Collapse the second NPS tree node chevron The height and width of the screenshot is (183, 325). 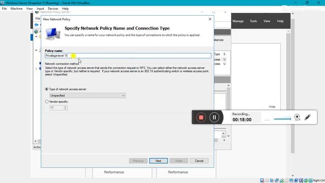[36, 50]
